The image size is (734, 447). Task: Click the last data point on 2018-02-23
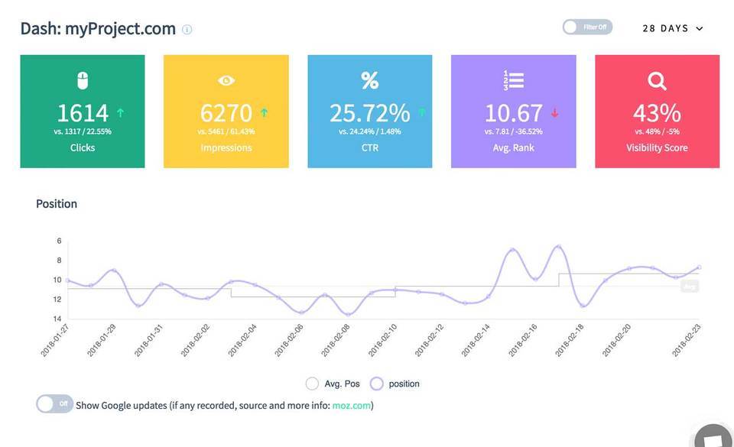[699, 267]
